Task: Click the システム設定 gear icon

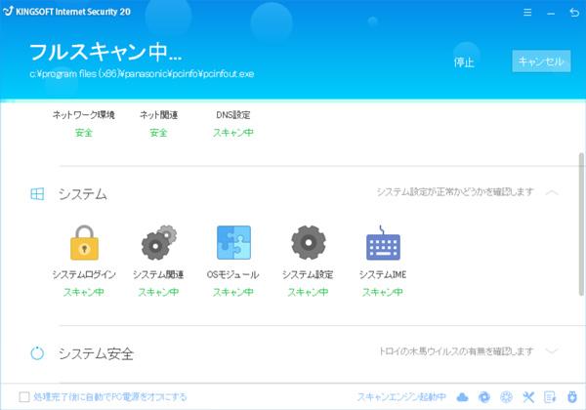Action: click(308, 244)
